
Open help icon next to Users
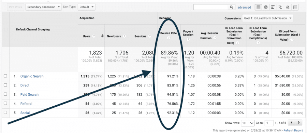pyautogui.click(x=94, y=36)
